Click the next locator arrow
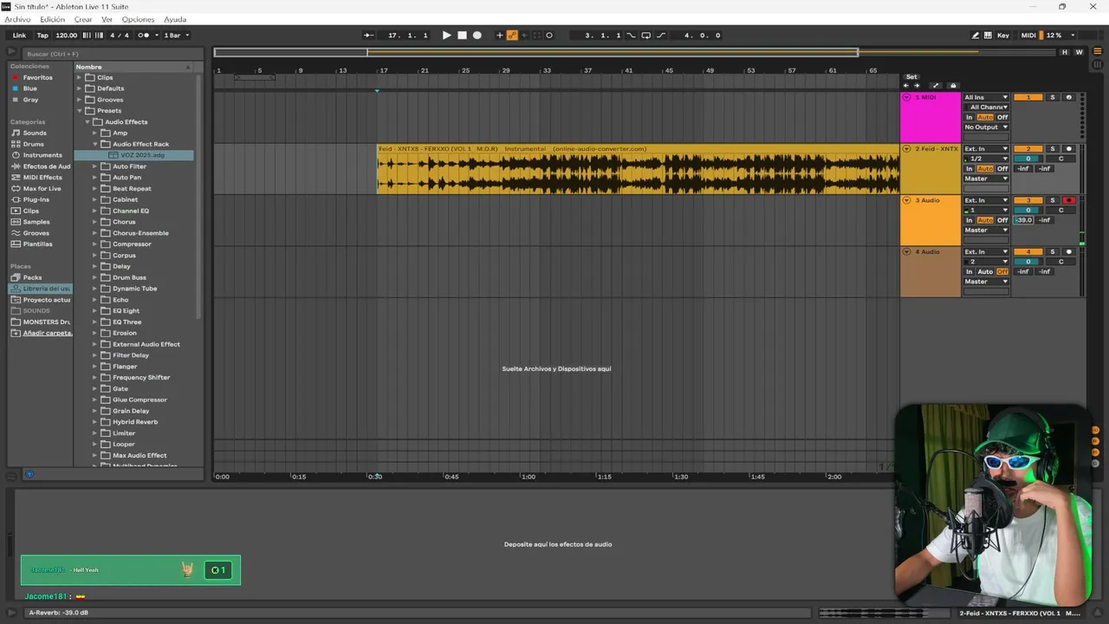This screenshot has height=624, width=1109. pyautogui.click(x=917, y=85)
